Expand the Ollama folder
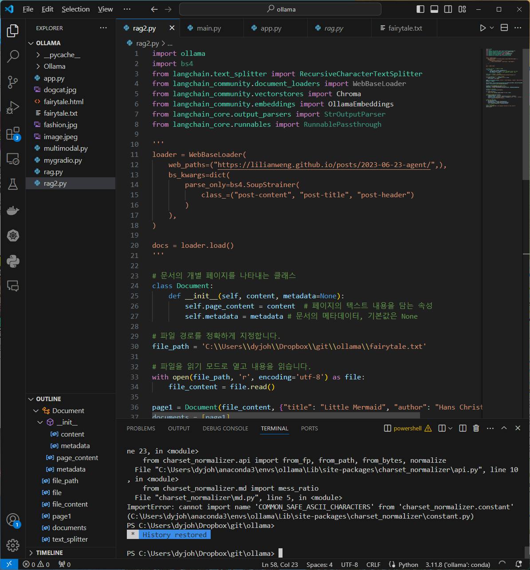This screenshot has width=530, height=570. pos(54,66)
